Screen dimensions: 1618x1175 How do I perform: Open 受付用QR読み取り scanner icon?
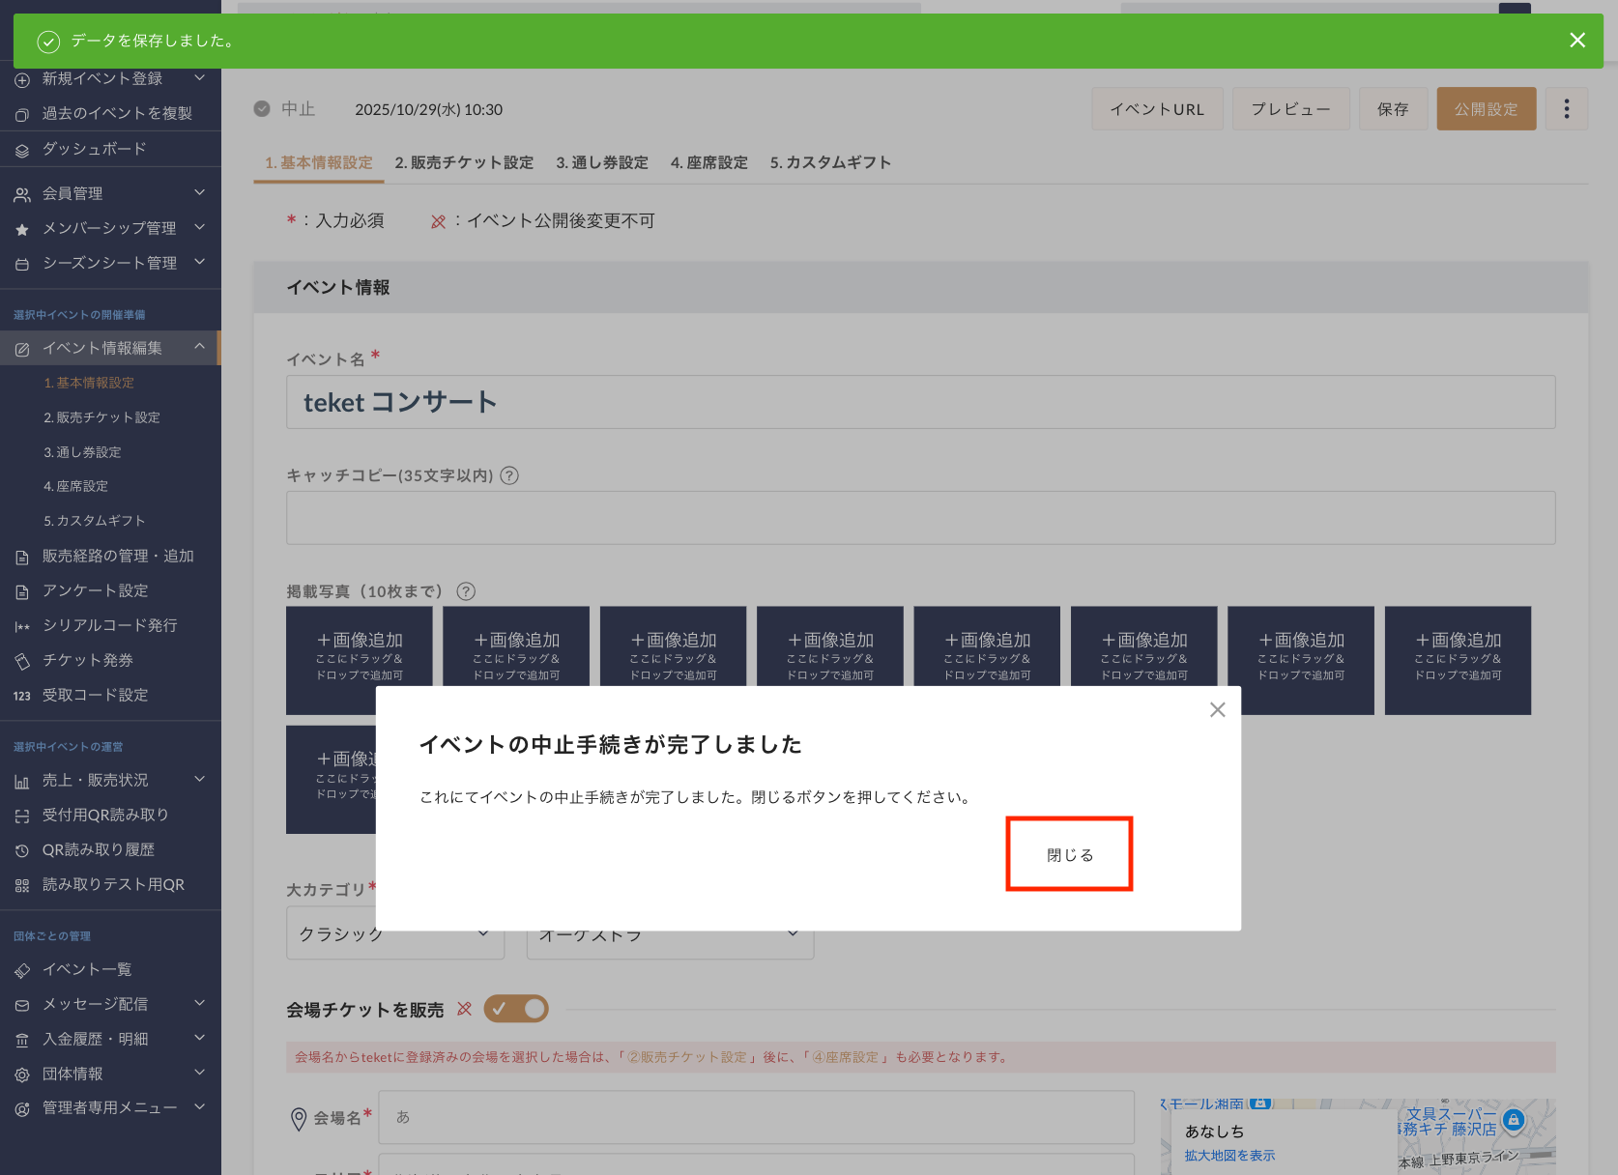22,816
